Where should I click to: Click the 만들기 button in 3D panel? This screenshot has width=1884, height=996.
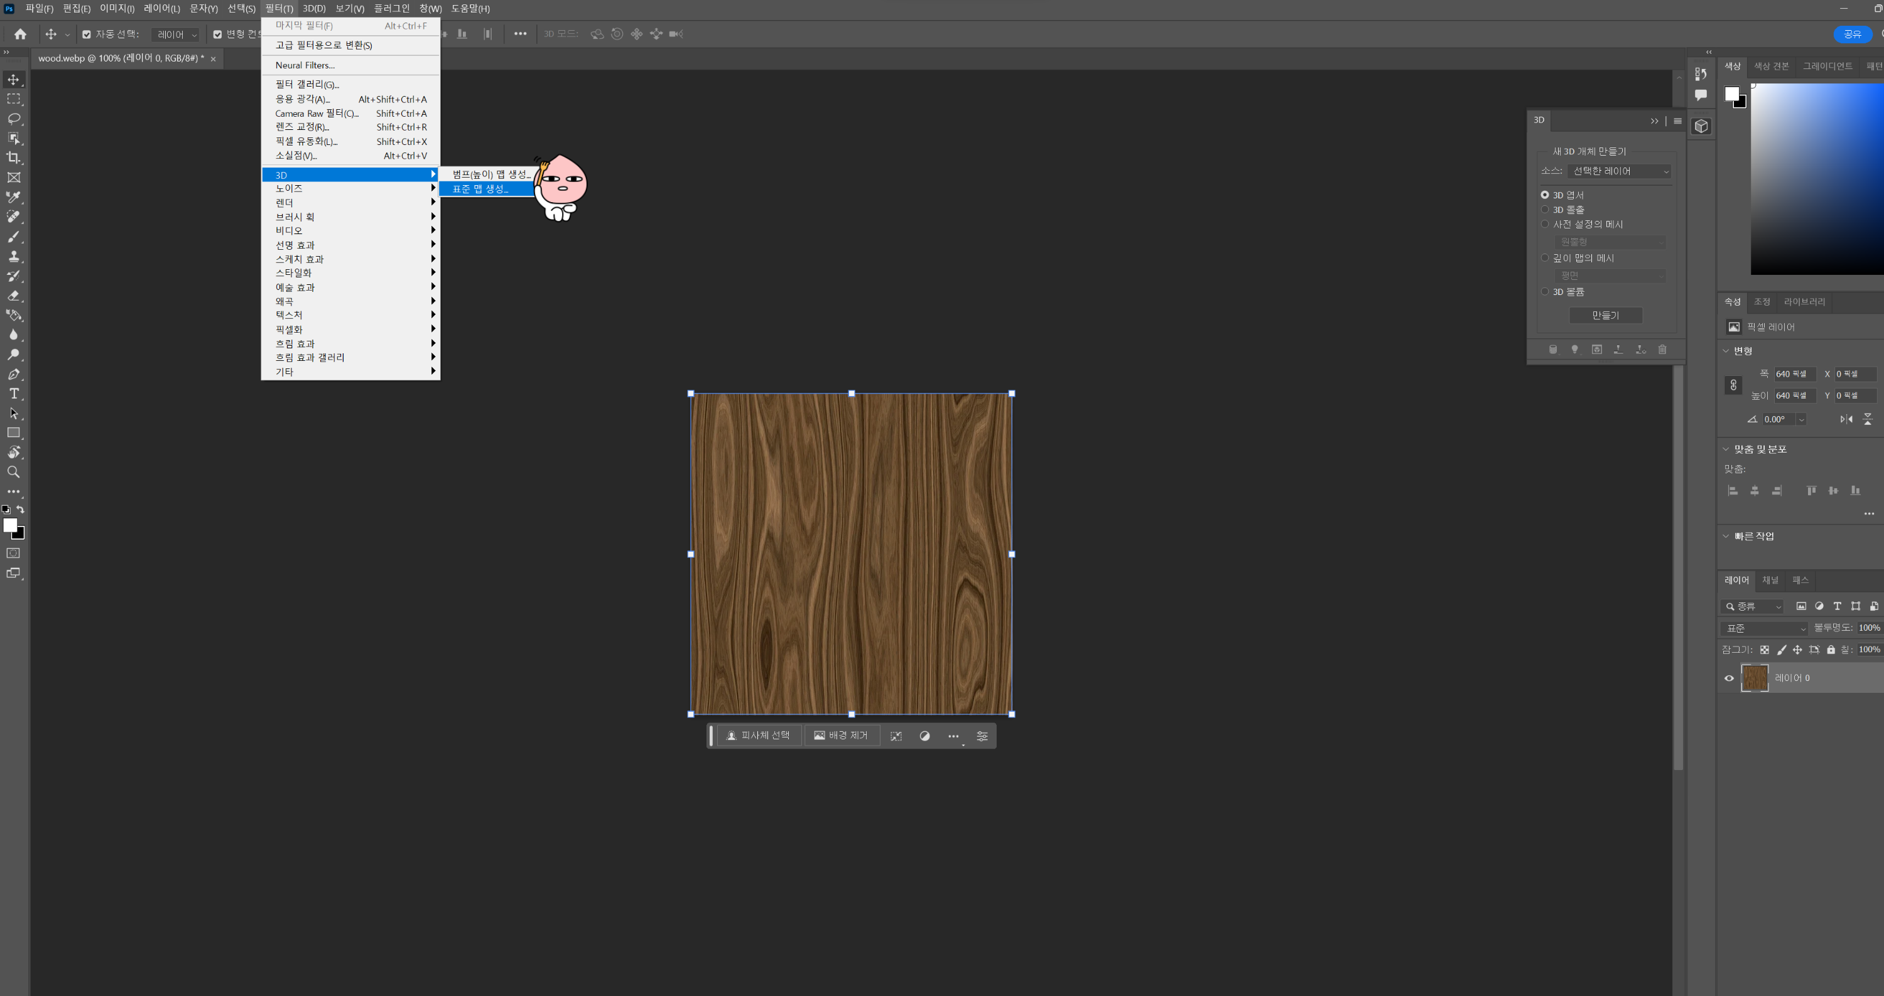pyautogui.click(x=1605, y=315)
